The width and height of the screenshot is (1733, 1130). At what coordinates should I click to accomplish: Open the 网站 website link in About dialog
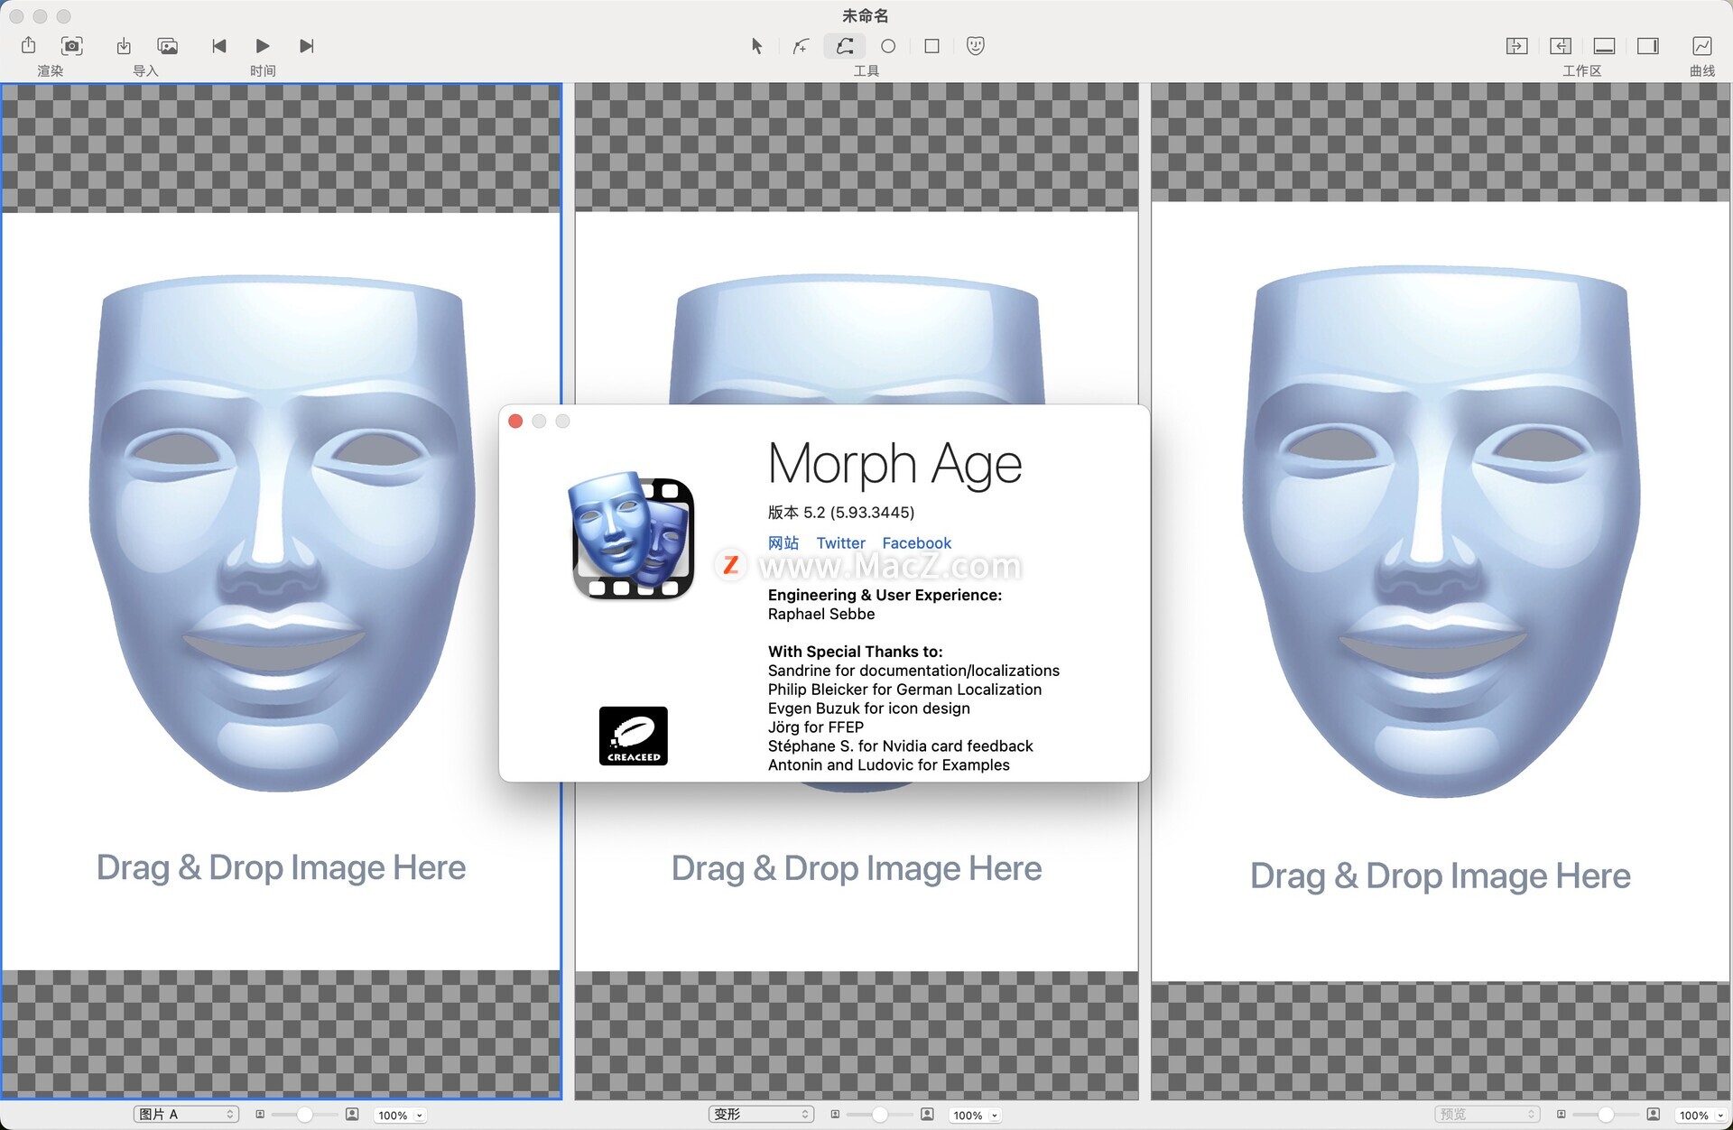tap(783, 542)
